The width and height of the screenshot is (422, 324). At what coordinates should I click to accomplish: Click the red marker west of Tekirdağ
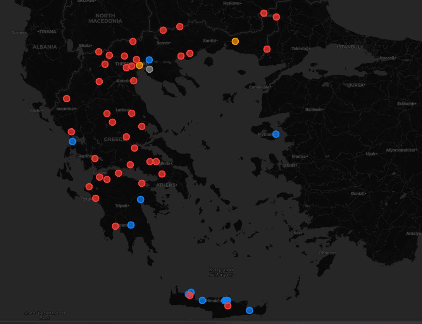click(x=267, y=49)
